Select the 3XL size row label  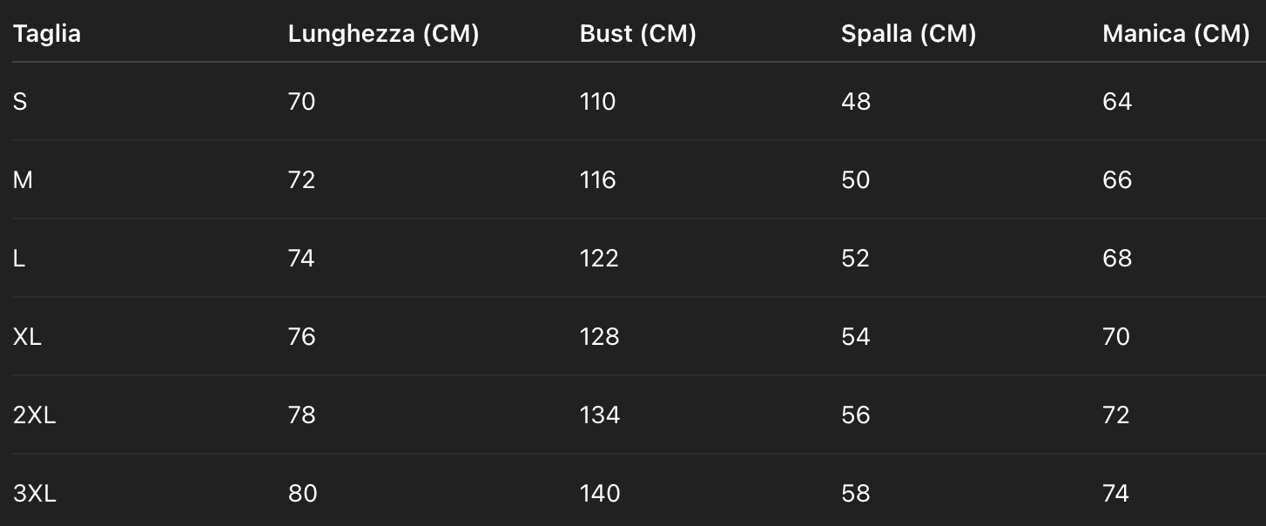pos(35,494)
